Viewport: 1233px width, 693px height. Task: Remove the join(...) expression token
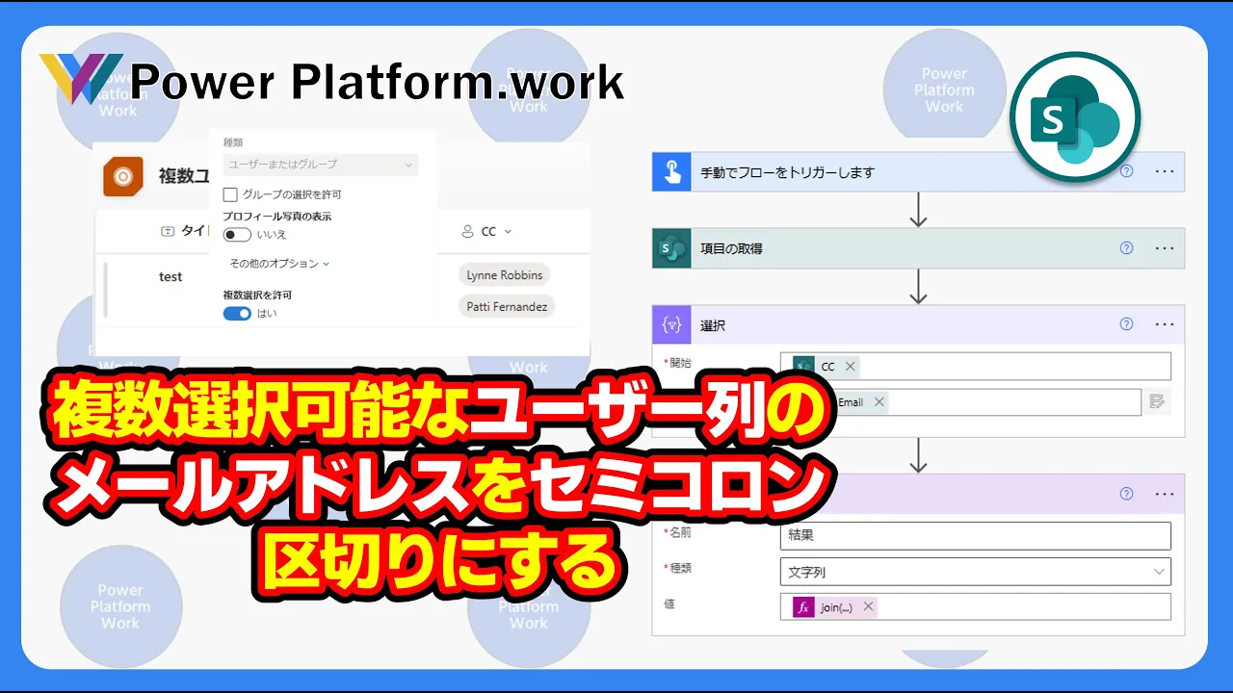868,607
